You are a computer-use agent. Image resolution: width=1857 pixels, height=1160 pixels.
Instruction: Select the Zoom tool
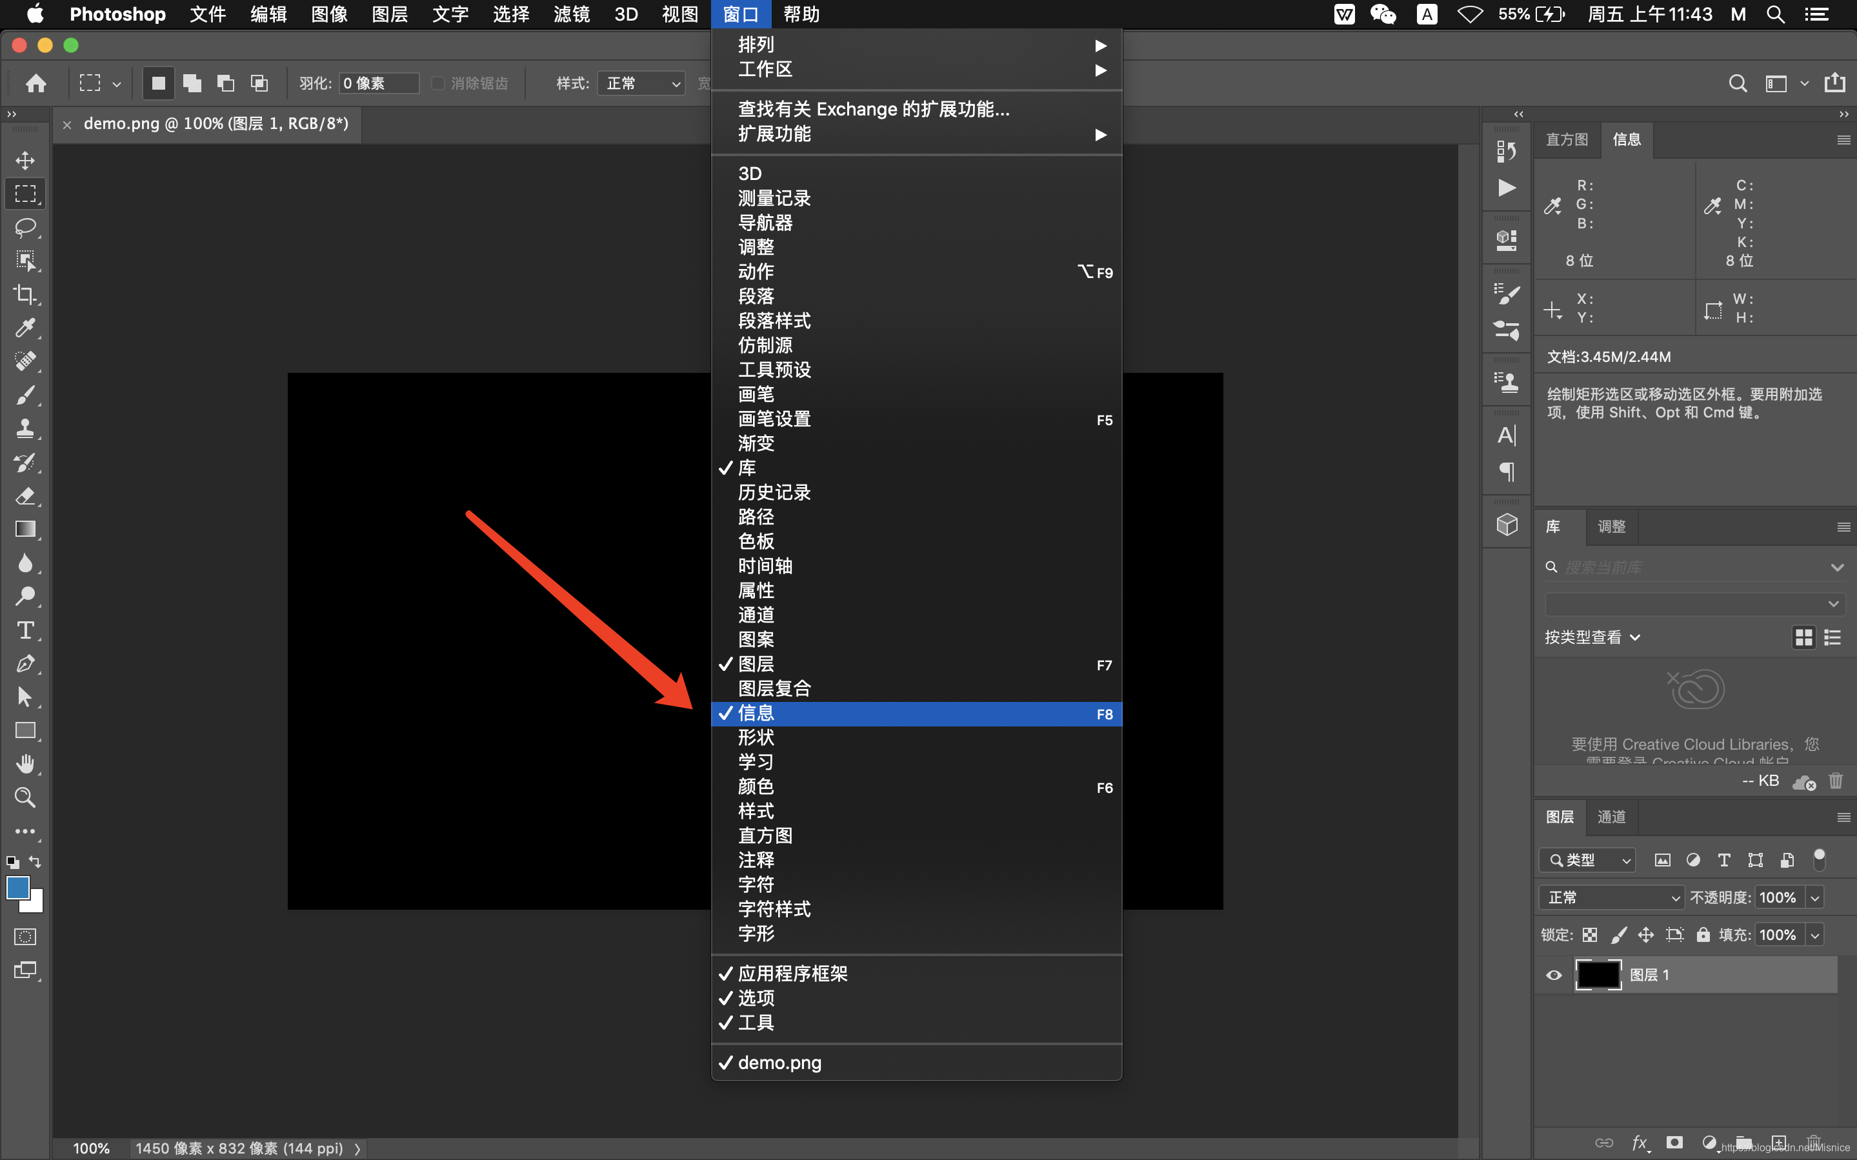(25, 797)
